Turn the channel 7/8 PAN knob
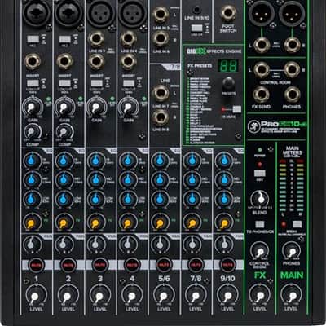326x326 pixels. (x=192, y=244)
